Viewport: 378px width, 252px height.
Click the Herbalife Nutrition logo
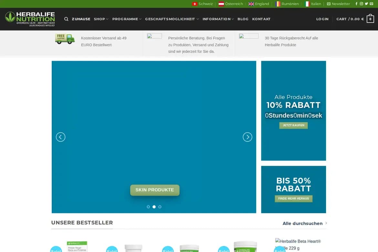(30, 19)
